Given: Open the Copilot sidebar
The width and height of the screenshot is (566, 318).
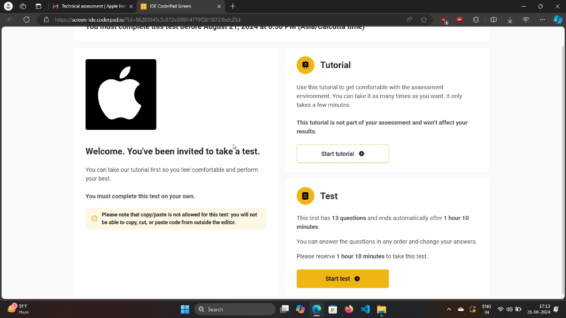Looking at the screenshot, I should [558, 19].
